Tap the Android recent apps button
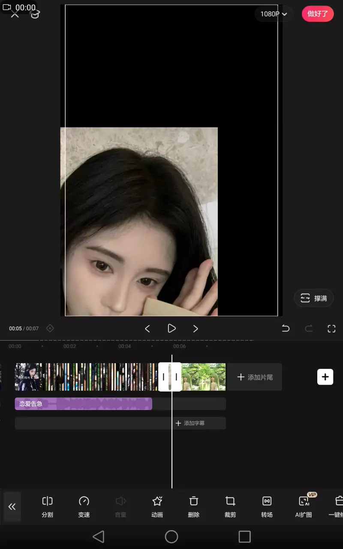The height and width of the screenshot is (549, 343). [244, 537]
